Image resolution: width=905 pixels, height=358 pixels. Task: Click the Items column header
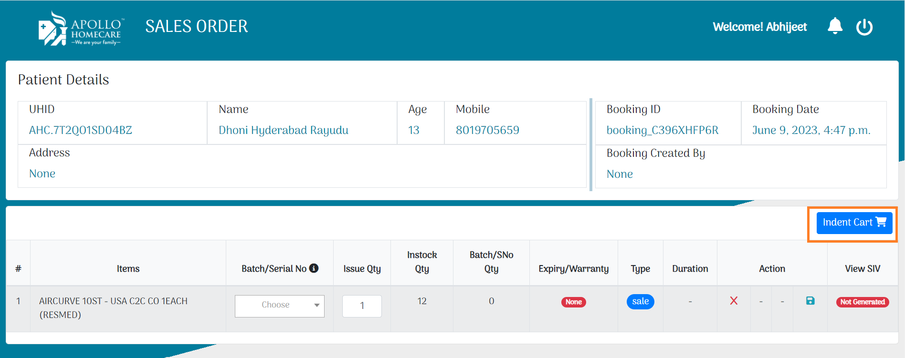(x=128, y=269)
